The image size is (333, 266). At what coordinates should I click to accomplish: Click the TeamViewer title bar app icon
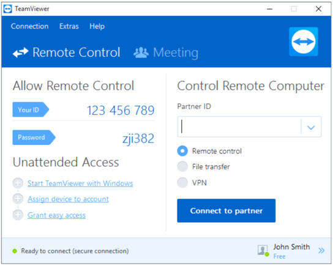[x=8, y=9]
